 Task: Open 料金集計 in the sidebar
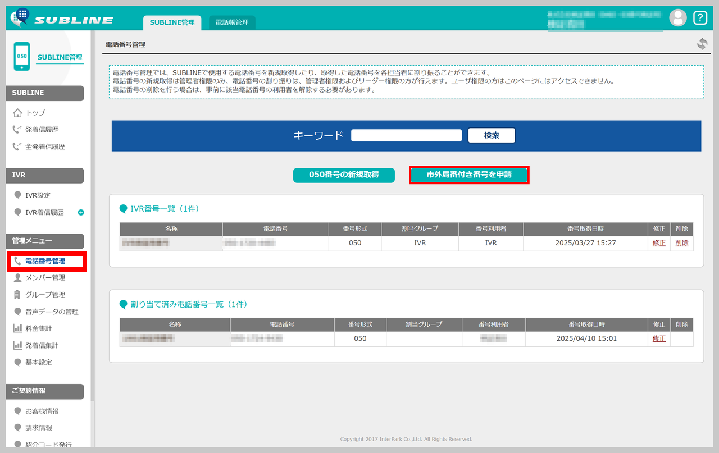coord(38,328)
